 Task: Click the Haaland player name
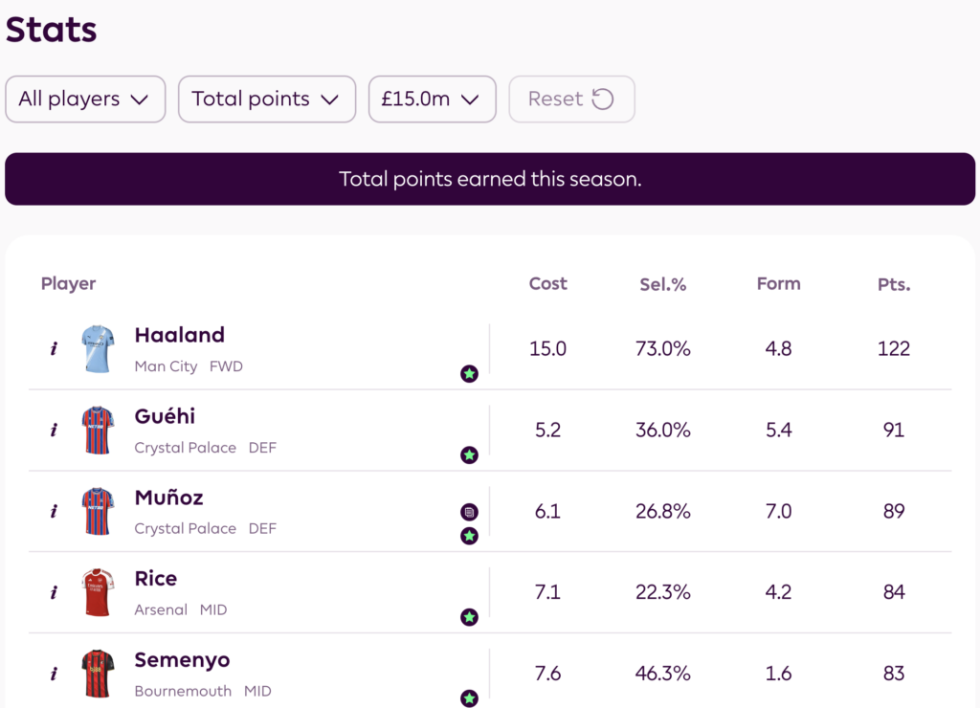[x=180, y=335]
